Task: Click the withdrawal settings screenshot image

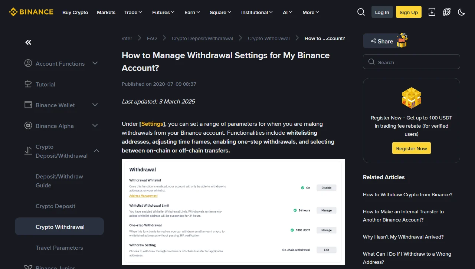Action: 233,212
